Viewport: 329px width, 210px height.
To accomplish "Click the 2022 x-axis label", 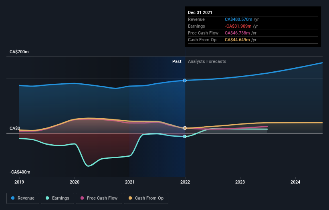I will 185,182.
